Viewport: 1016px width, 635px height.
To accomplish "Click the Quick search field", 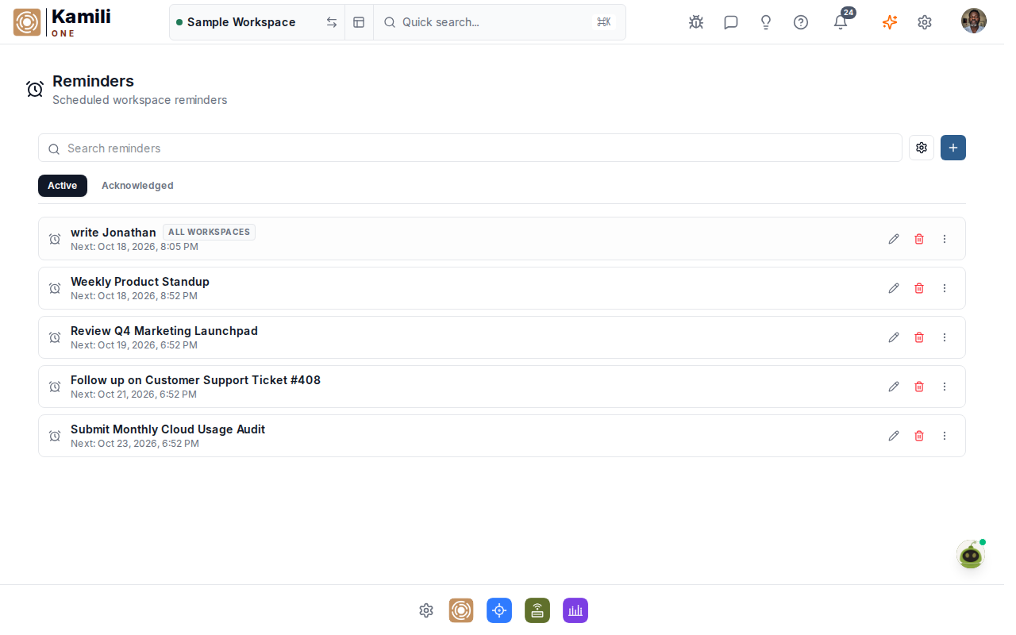I will coord(499,22).
